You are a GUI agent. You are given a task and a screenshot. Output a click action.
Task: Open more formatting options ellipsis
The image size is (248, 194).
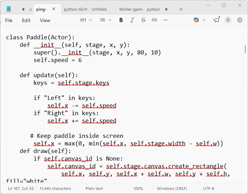[165, 20]
